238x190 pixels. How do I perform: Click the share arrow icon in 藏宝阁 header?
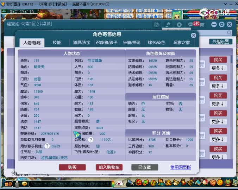[168, 24]
